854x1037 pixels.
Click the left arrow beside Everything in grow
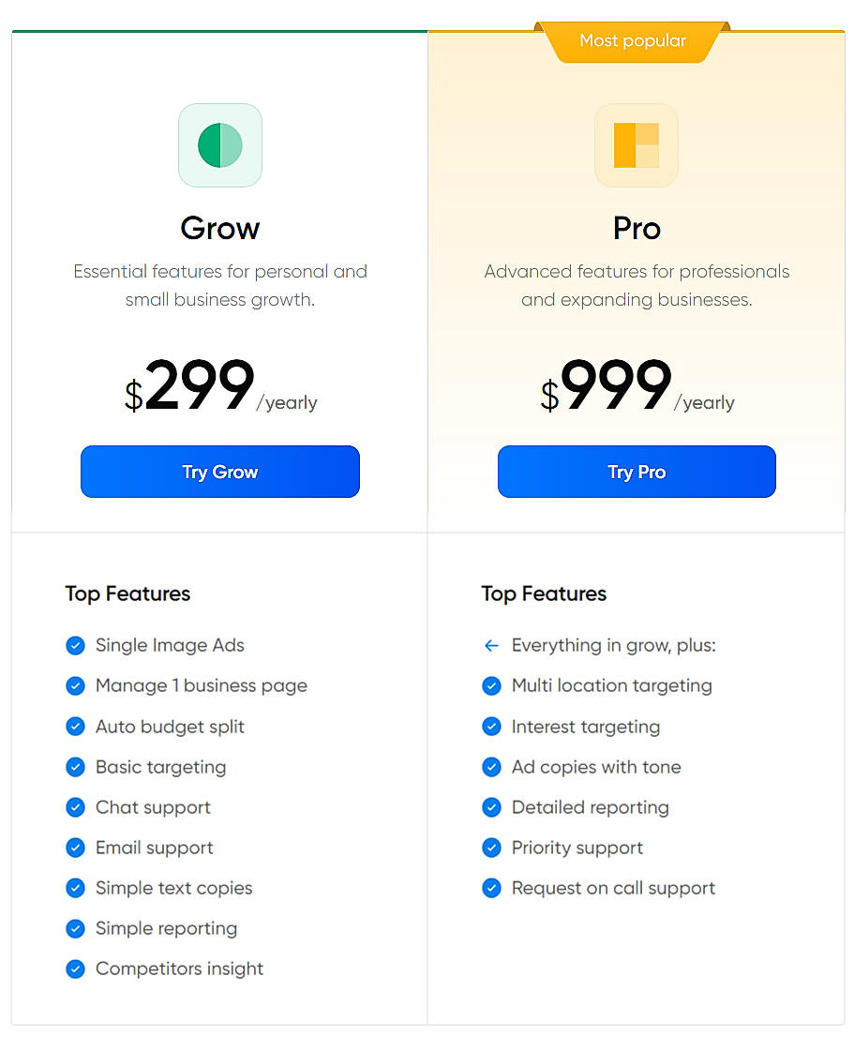point(492,645)
